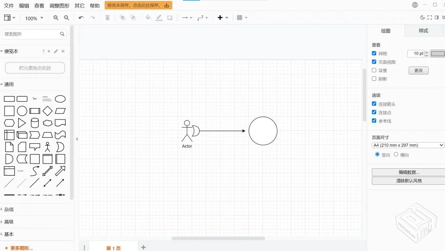This screenshot has height=251, width=445.
Task: Select the 横向 landscape radio button
Action: pyautogui.click(x=396, y=154)
